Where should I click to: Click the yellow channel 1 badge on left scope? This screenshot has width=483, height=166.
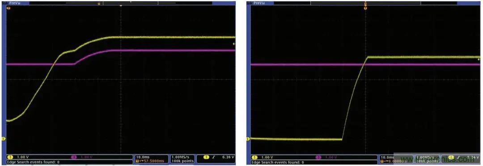[10, 157]
